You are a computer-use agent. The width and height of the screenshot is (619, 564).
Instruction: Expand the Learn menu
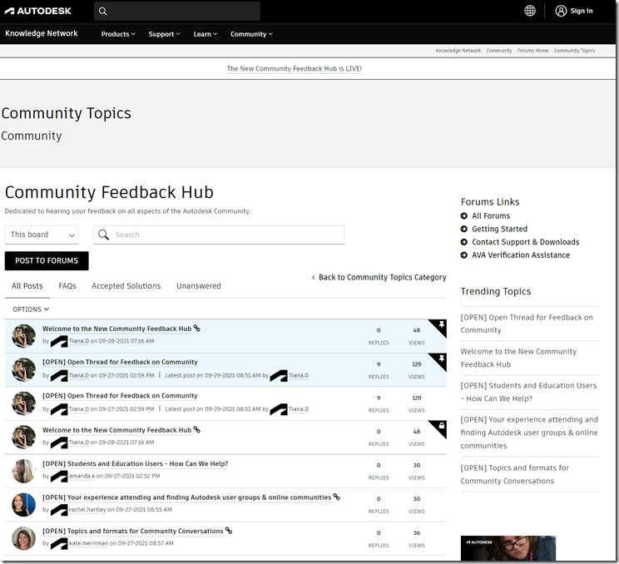206,34
